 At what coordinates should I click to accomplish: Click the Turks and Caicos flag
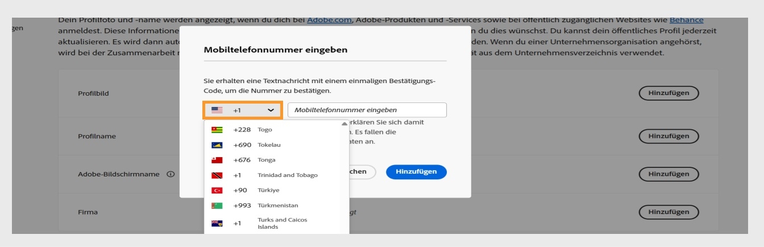[217, 223]
